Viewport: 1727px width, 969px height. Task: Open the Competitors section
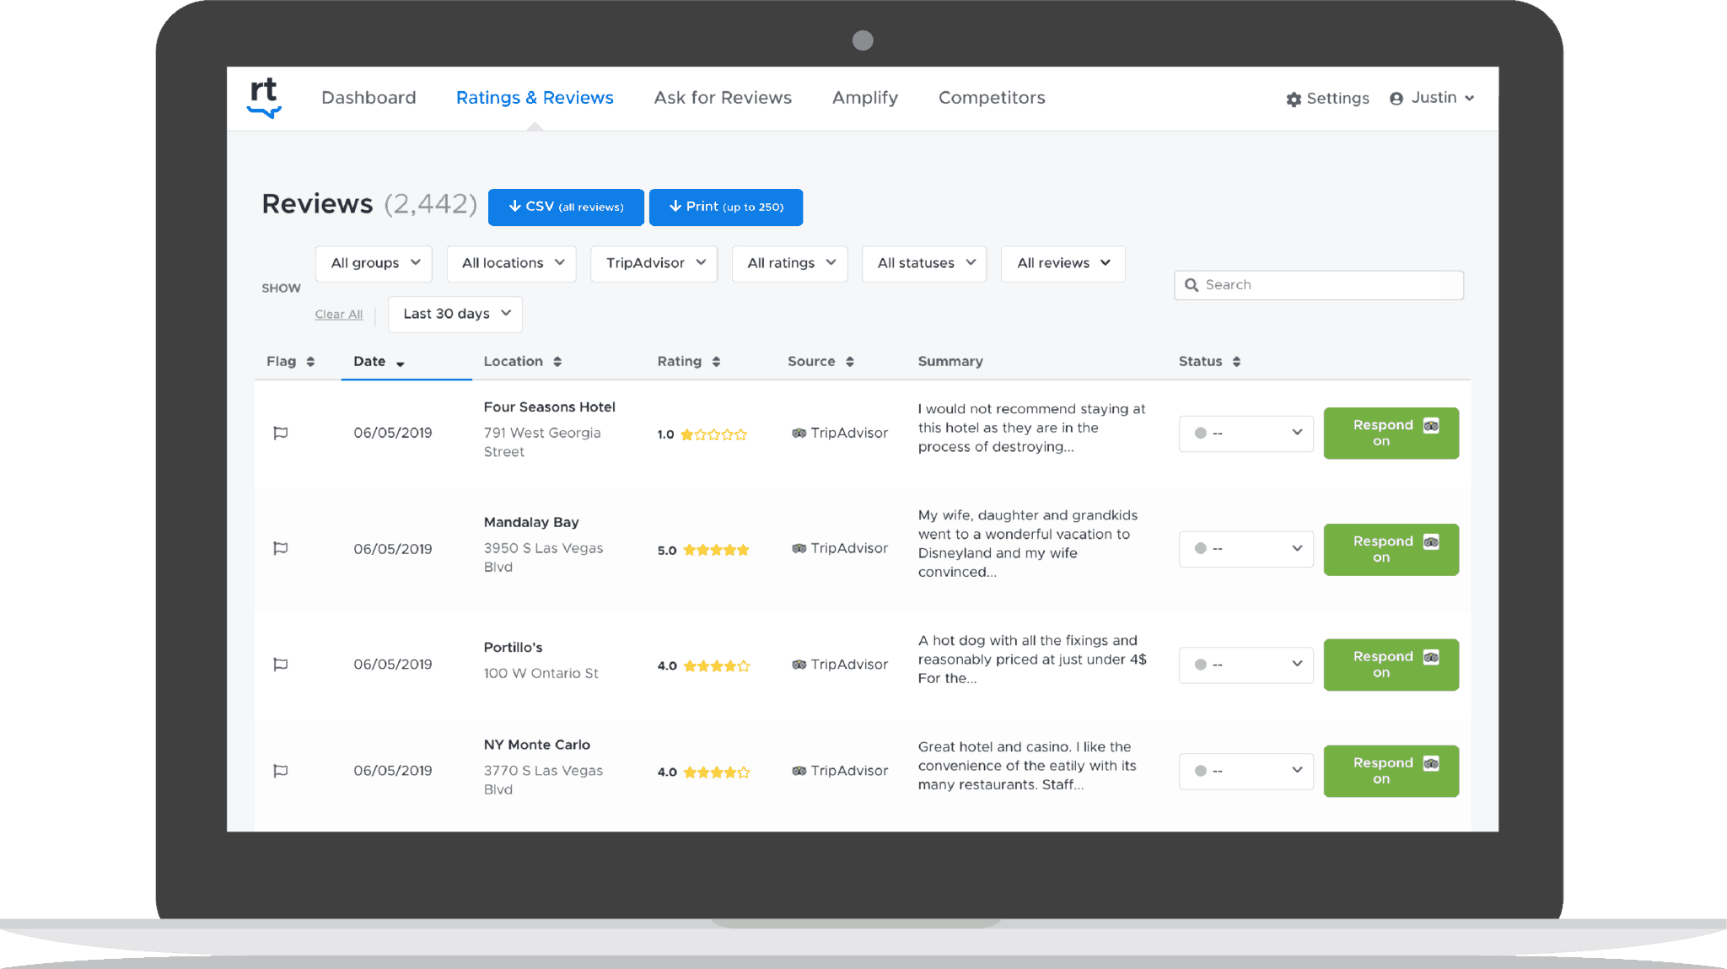(991, 98)
